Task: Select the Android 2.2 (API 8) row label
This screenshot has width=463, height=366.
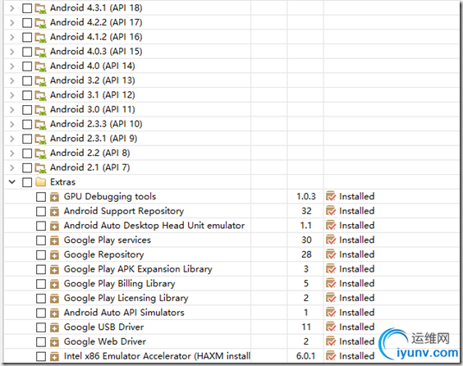Action: (89, 153)
